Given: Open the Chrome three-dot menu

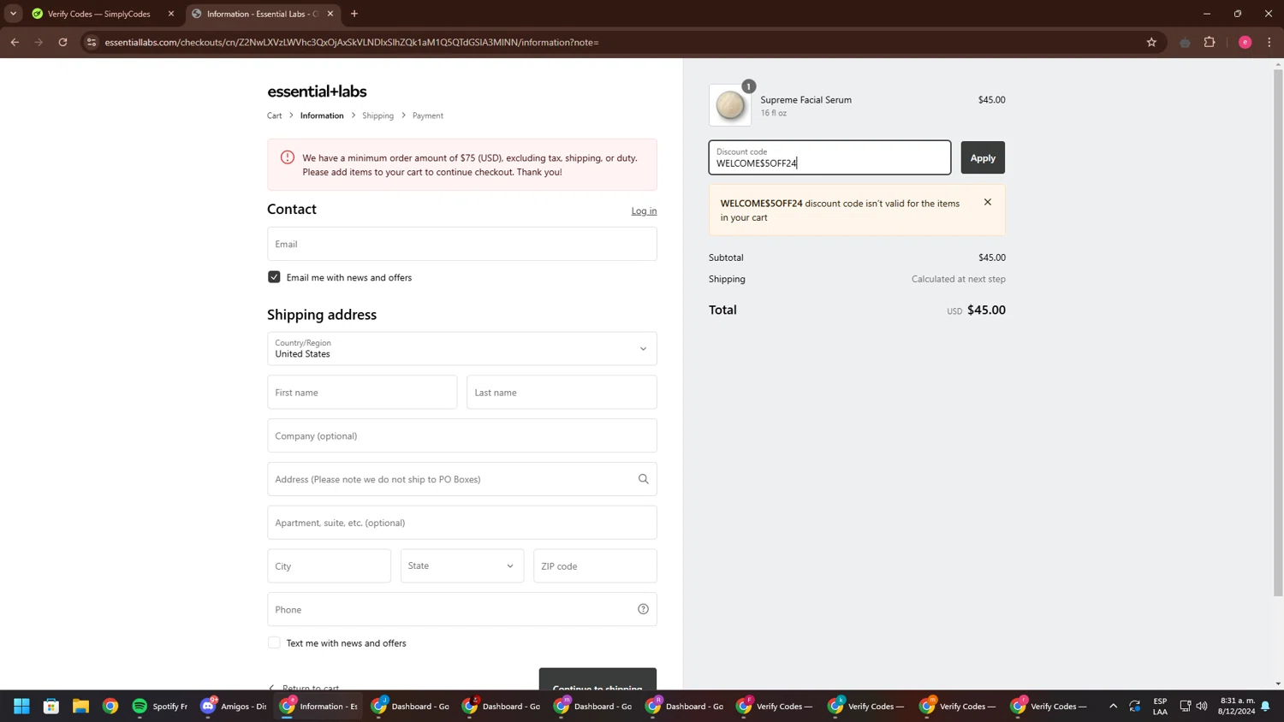Looking at the screenshot, I should click(x=1269, y=42).
